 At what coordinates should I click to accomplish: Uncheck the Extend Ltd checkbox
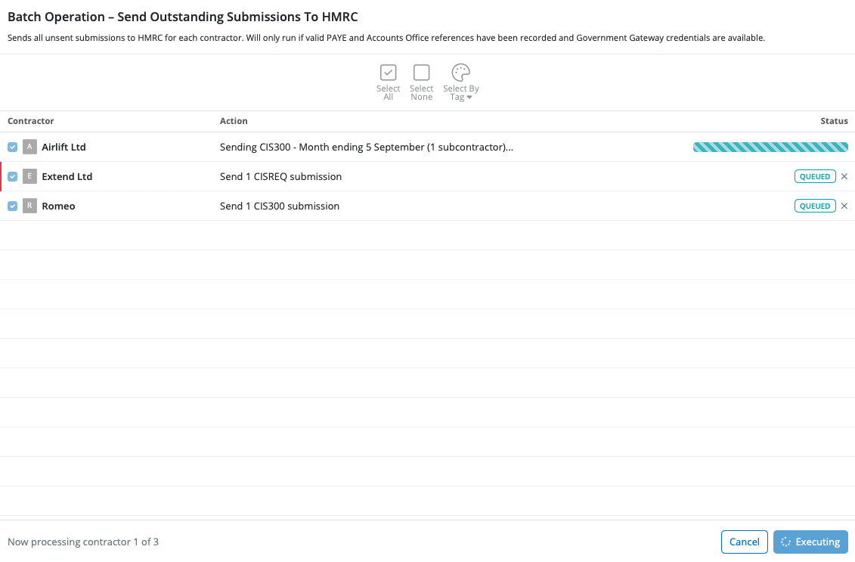pyautogui.click(x=13, y=176)
